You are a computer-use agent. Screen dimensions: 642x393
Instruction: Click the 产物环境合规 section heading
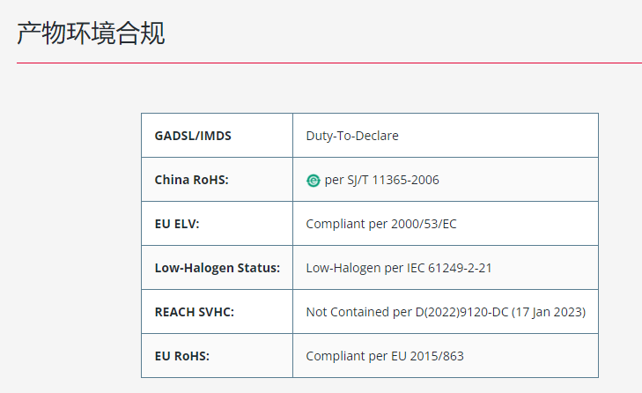click(91, 33)
